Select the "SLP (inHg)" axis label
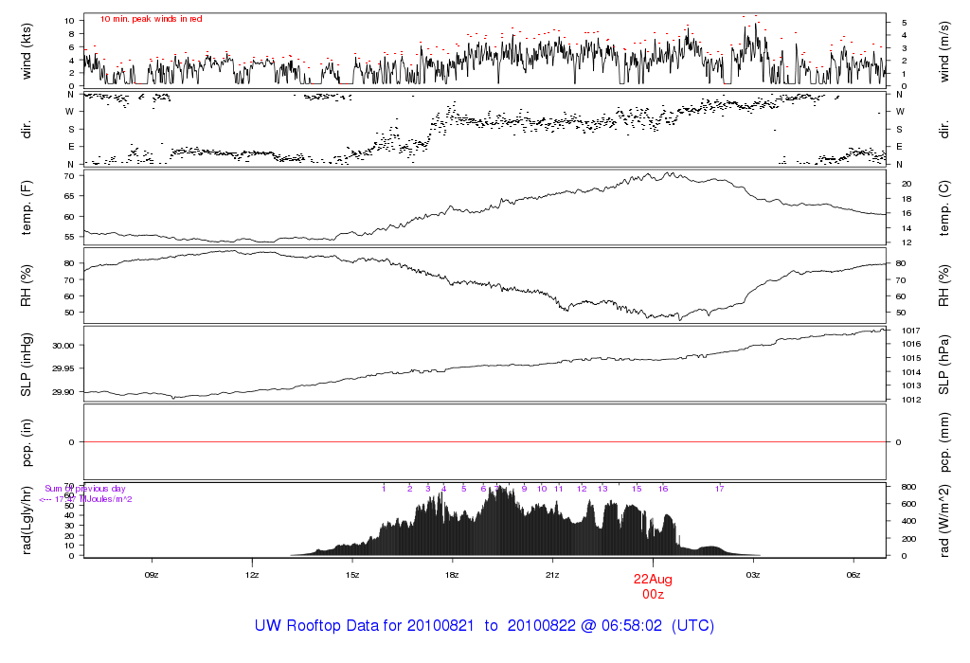This screenshot has width=970, height=663. pos(26,365)
